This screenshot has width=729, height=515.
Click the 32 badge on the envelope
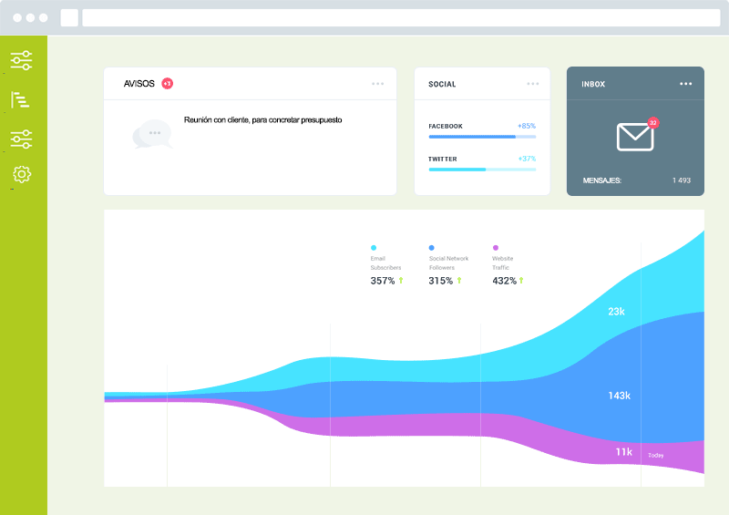click(652, 122)
